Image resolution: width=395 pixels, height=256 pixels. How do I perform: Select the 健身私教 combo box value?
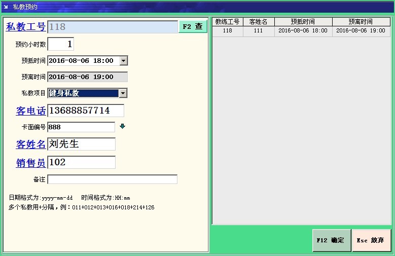[83, 93]
